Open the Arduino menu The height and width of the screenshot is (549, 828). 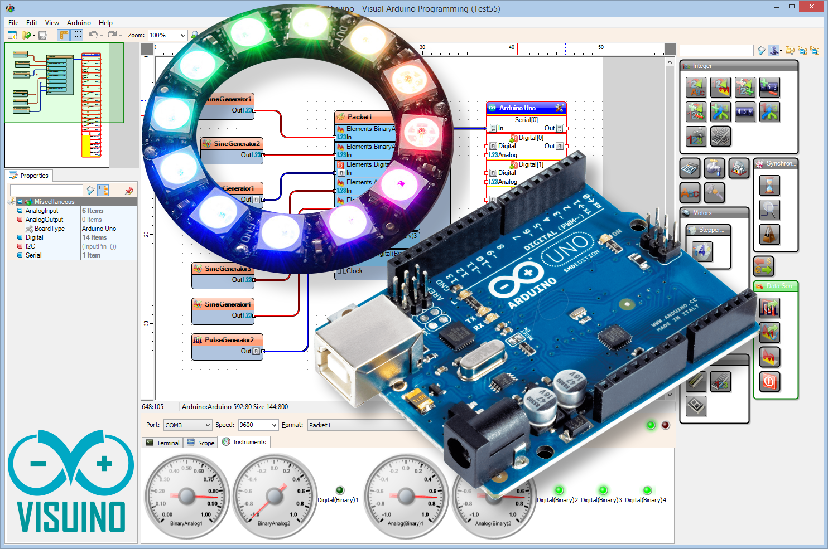[78, 23]
